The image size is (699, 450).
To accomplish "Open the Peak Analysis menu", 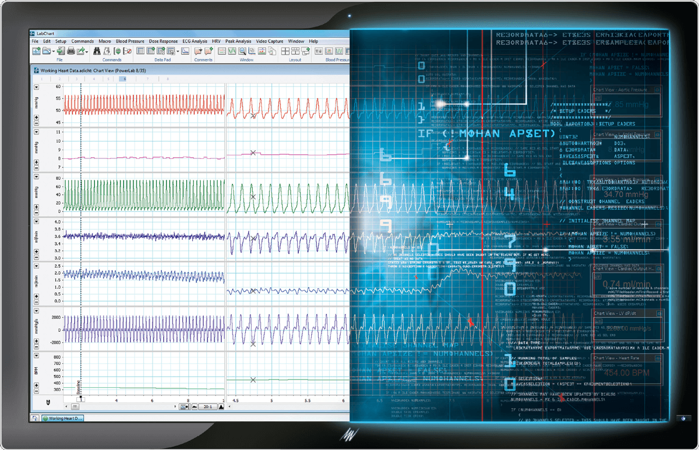I will point(238,41).
